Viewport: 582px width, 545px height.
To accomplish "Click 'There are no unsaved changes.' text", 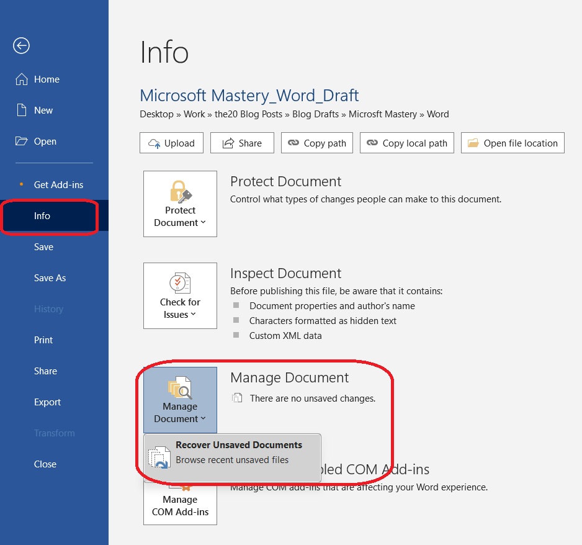I will click(313, 398).
